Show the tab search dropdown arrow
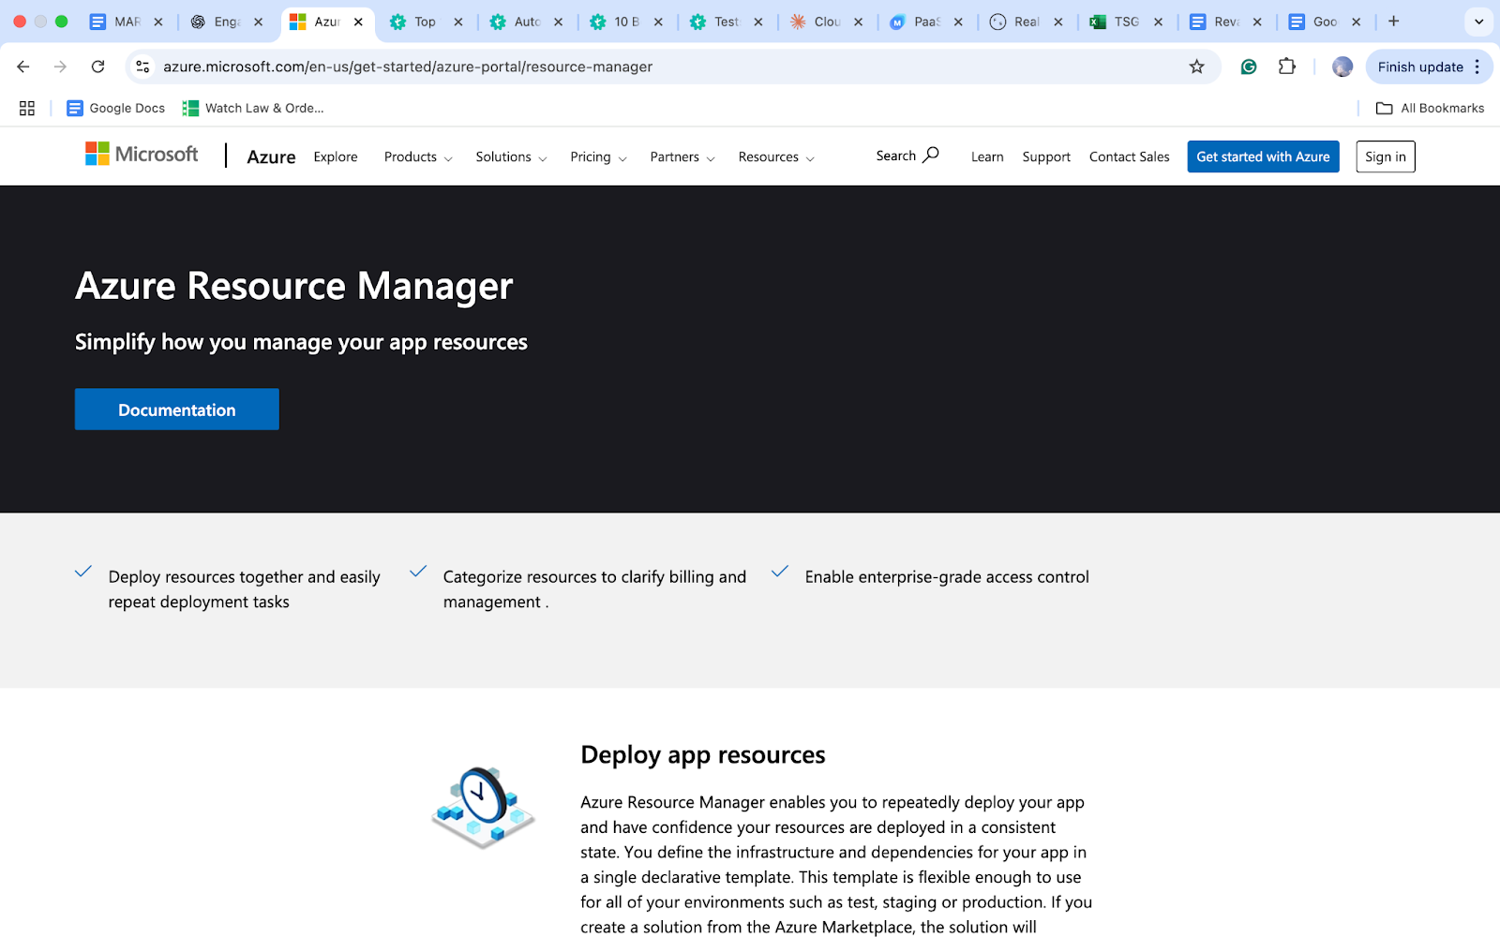This screenshot has width=1500, height=937. [x=1479, y=22]
